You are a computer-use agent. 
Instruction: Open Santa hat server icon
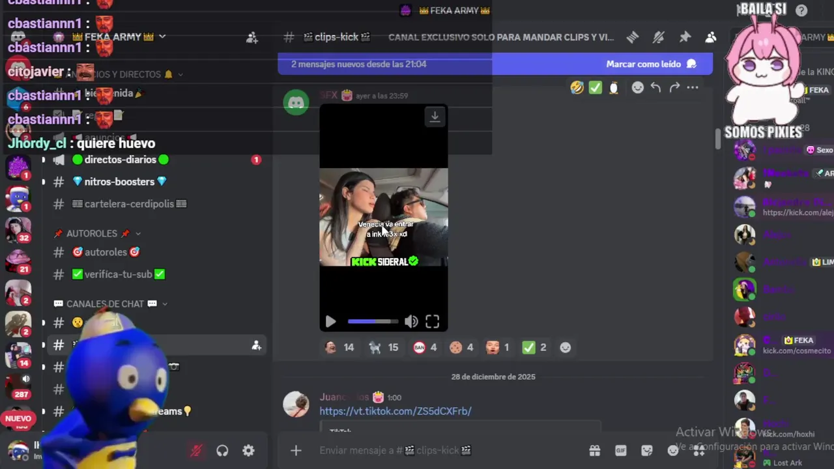pos(18,198)
